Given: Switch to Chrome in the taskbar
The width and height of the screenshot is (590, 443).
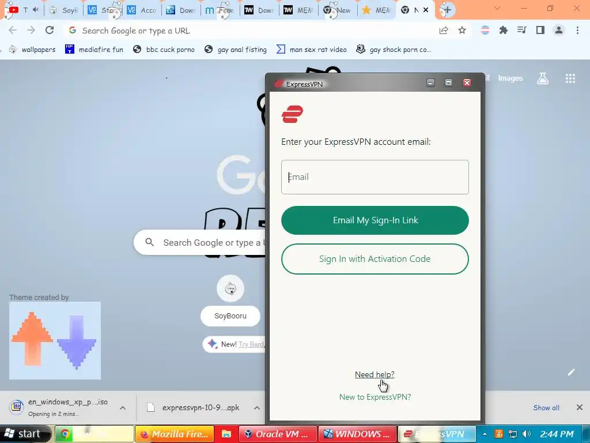Looking at the screenshot, I should (94, 434).
